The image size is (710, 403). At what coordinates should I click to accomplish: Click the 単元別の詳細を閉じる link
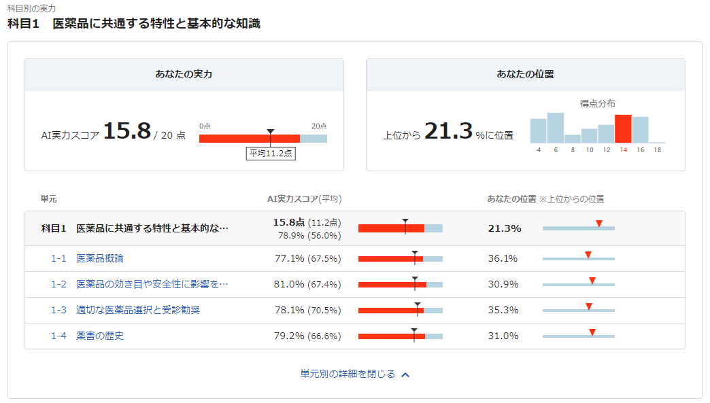point(348,374)
